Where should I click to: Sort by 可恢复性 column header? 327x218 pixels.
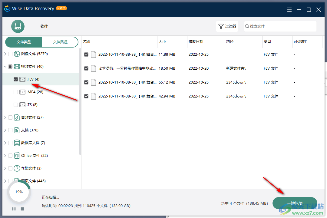click(x=307, y=42)
